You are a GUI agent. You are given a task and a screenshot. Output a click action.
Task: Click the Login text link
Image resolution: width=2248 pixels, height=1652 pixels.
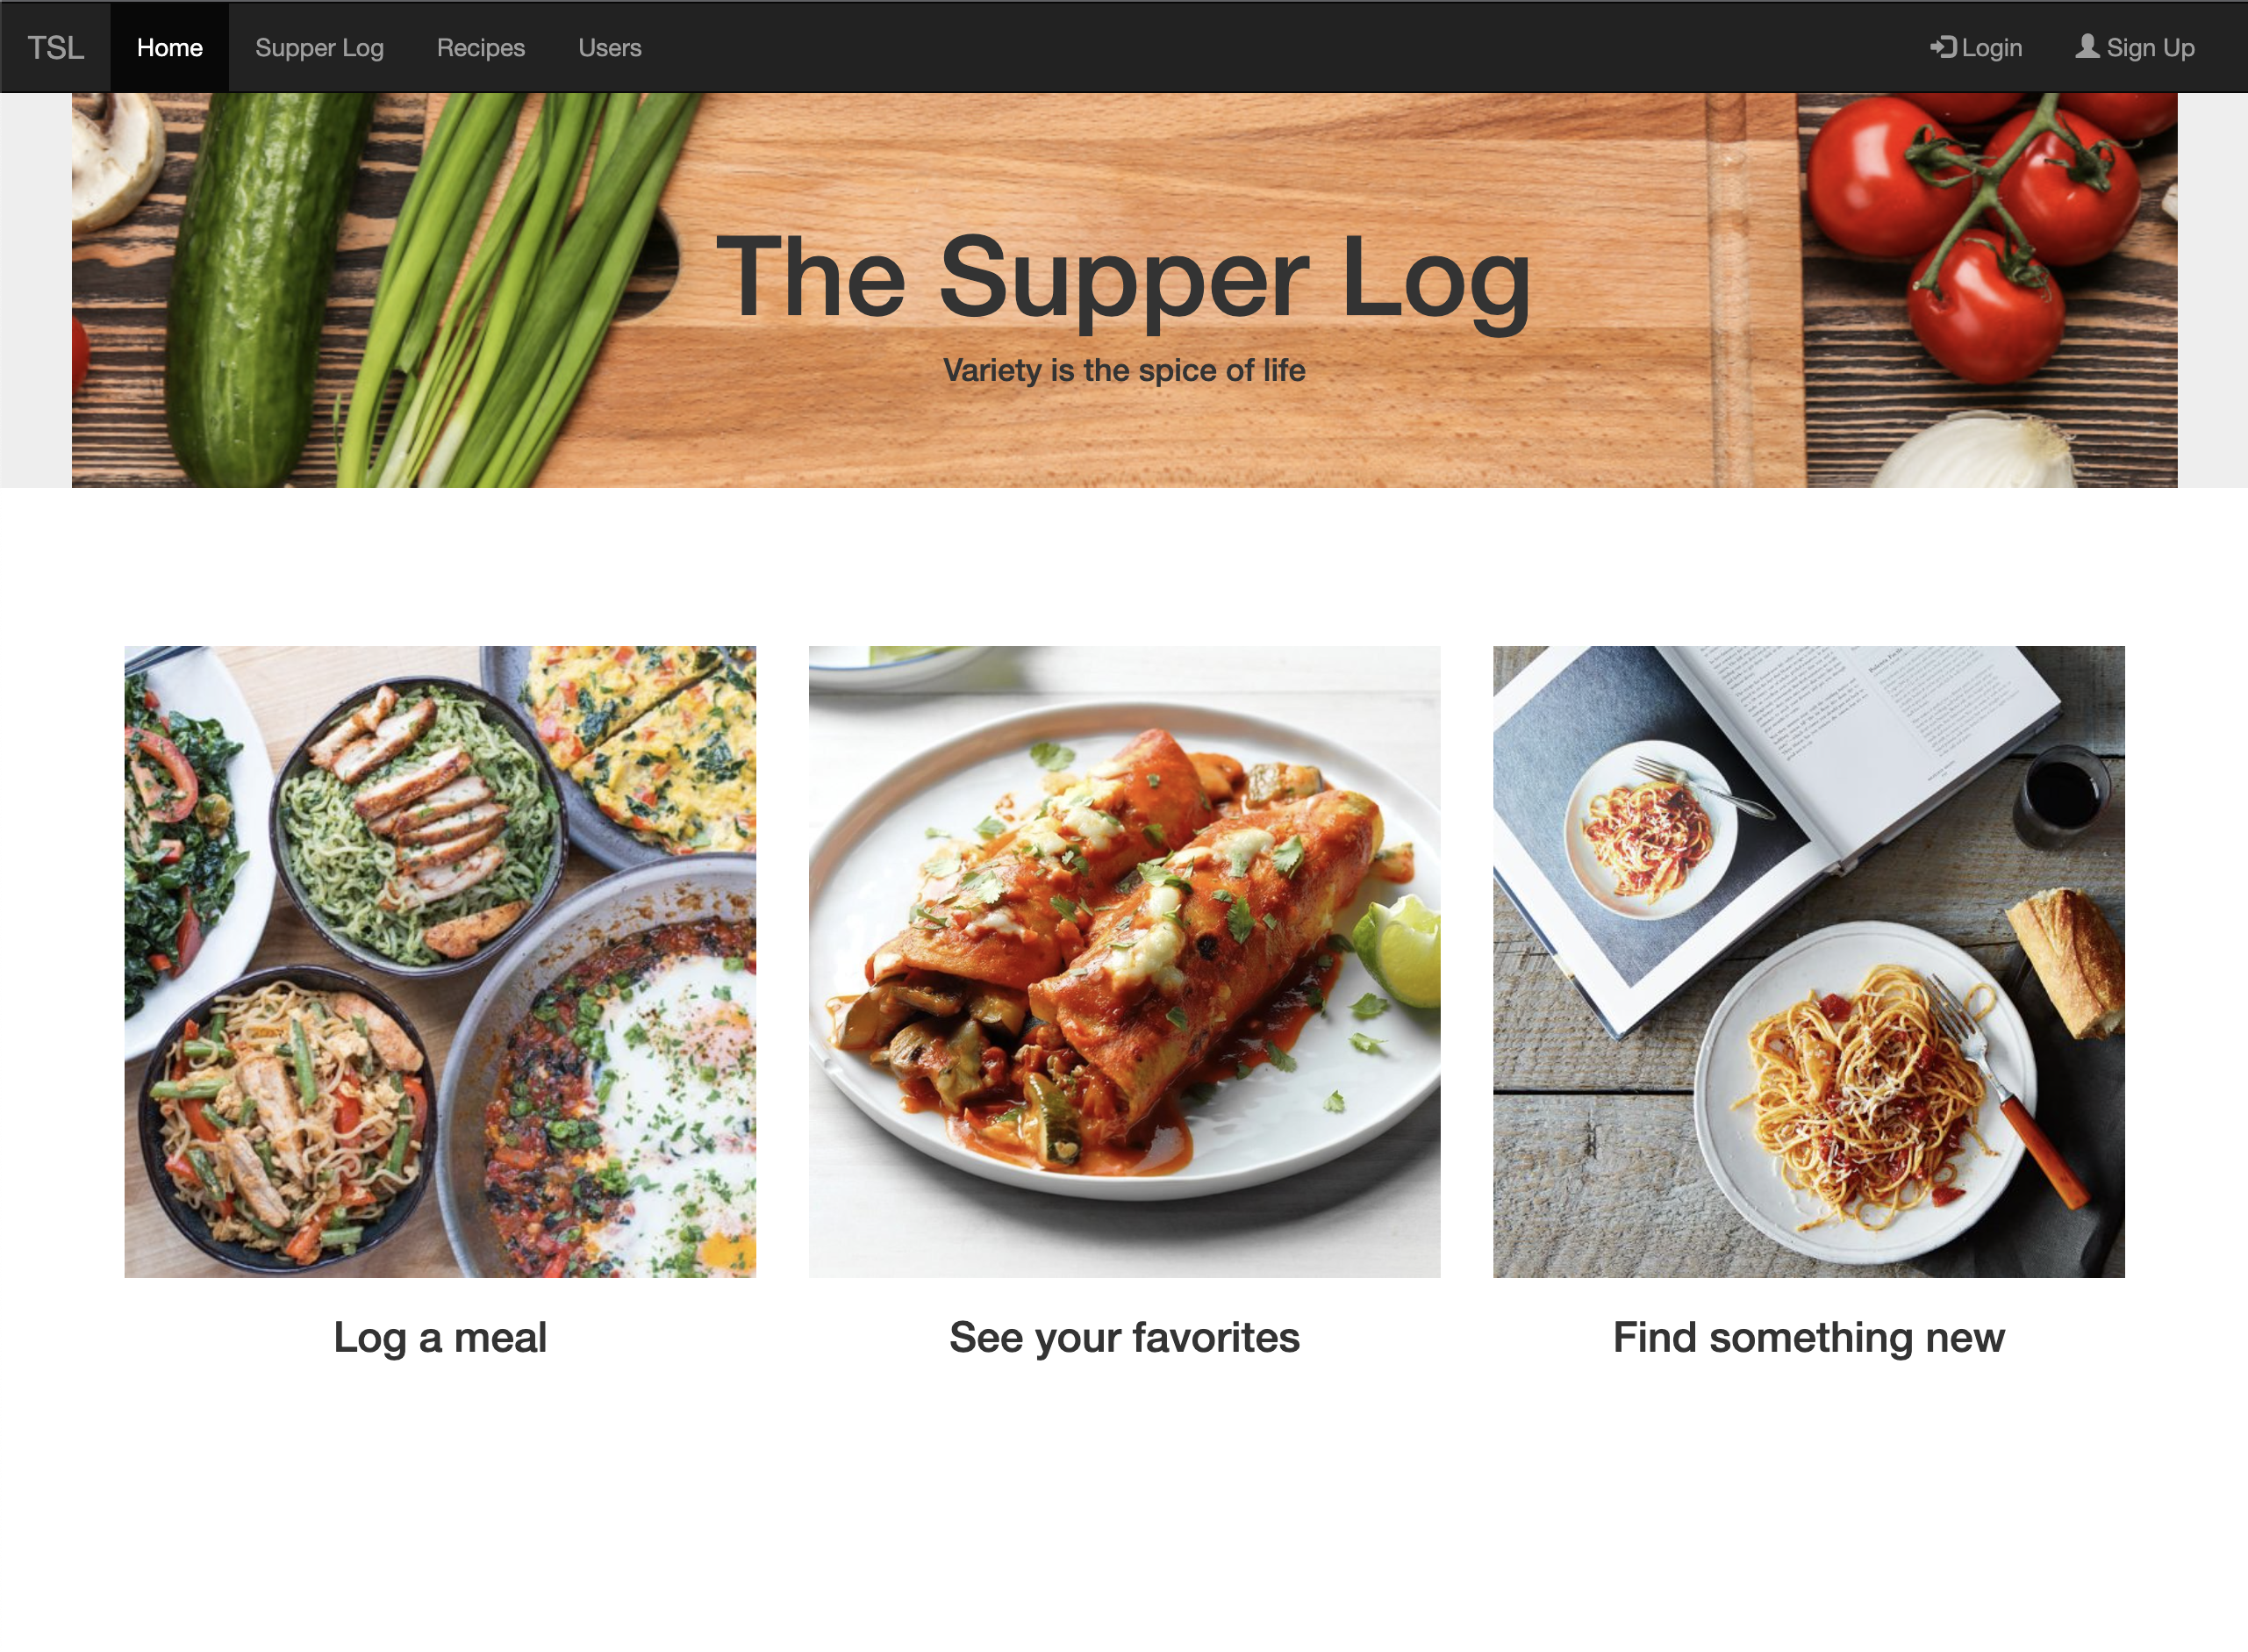1991,48
